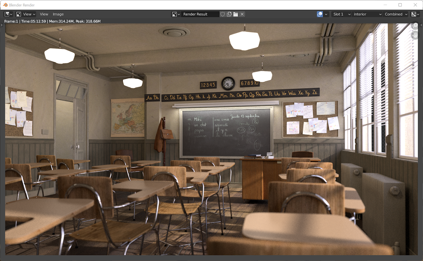Open the interior render layer dropdown
The height and width of the screenshot is (261, 423).
[367, 14]
